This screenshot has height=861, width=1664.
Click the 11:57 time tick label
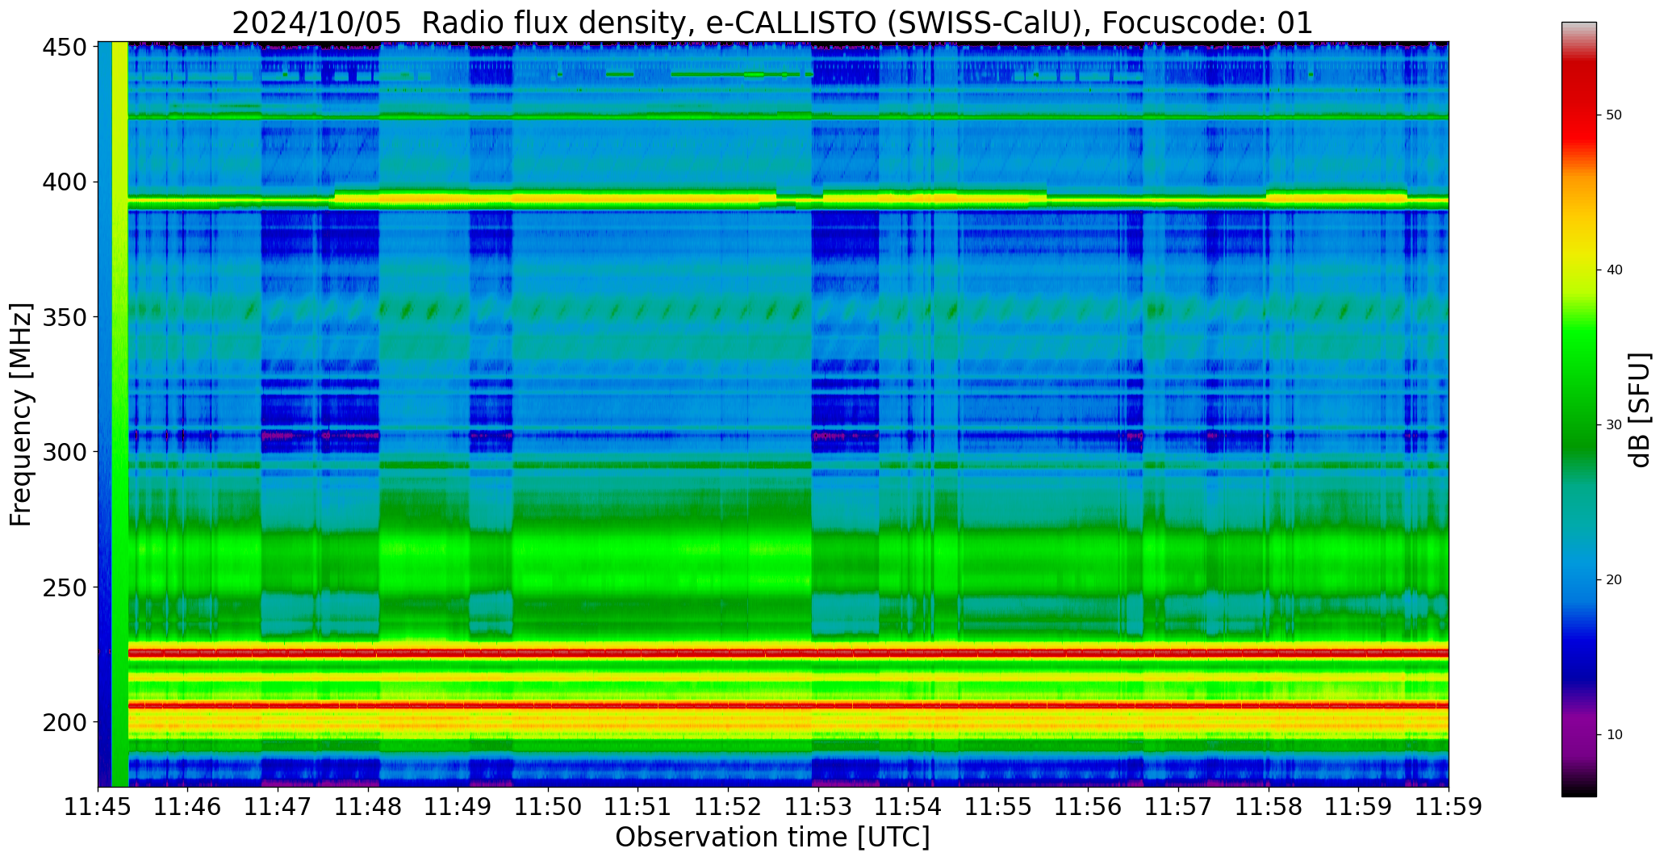1178,807
